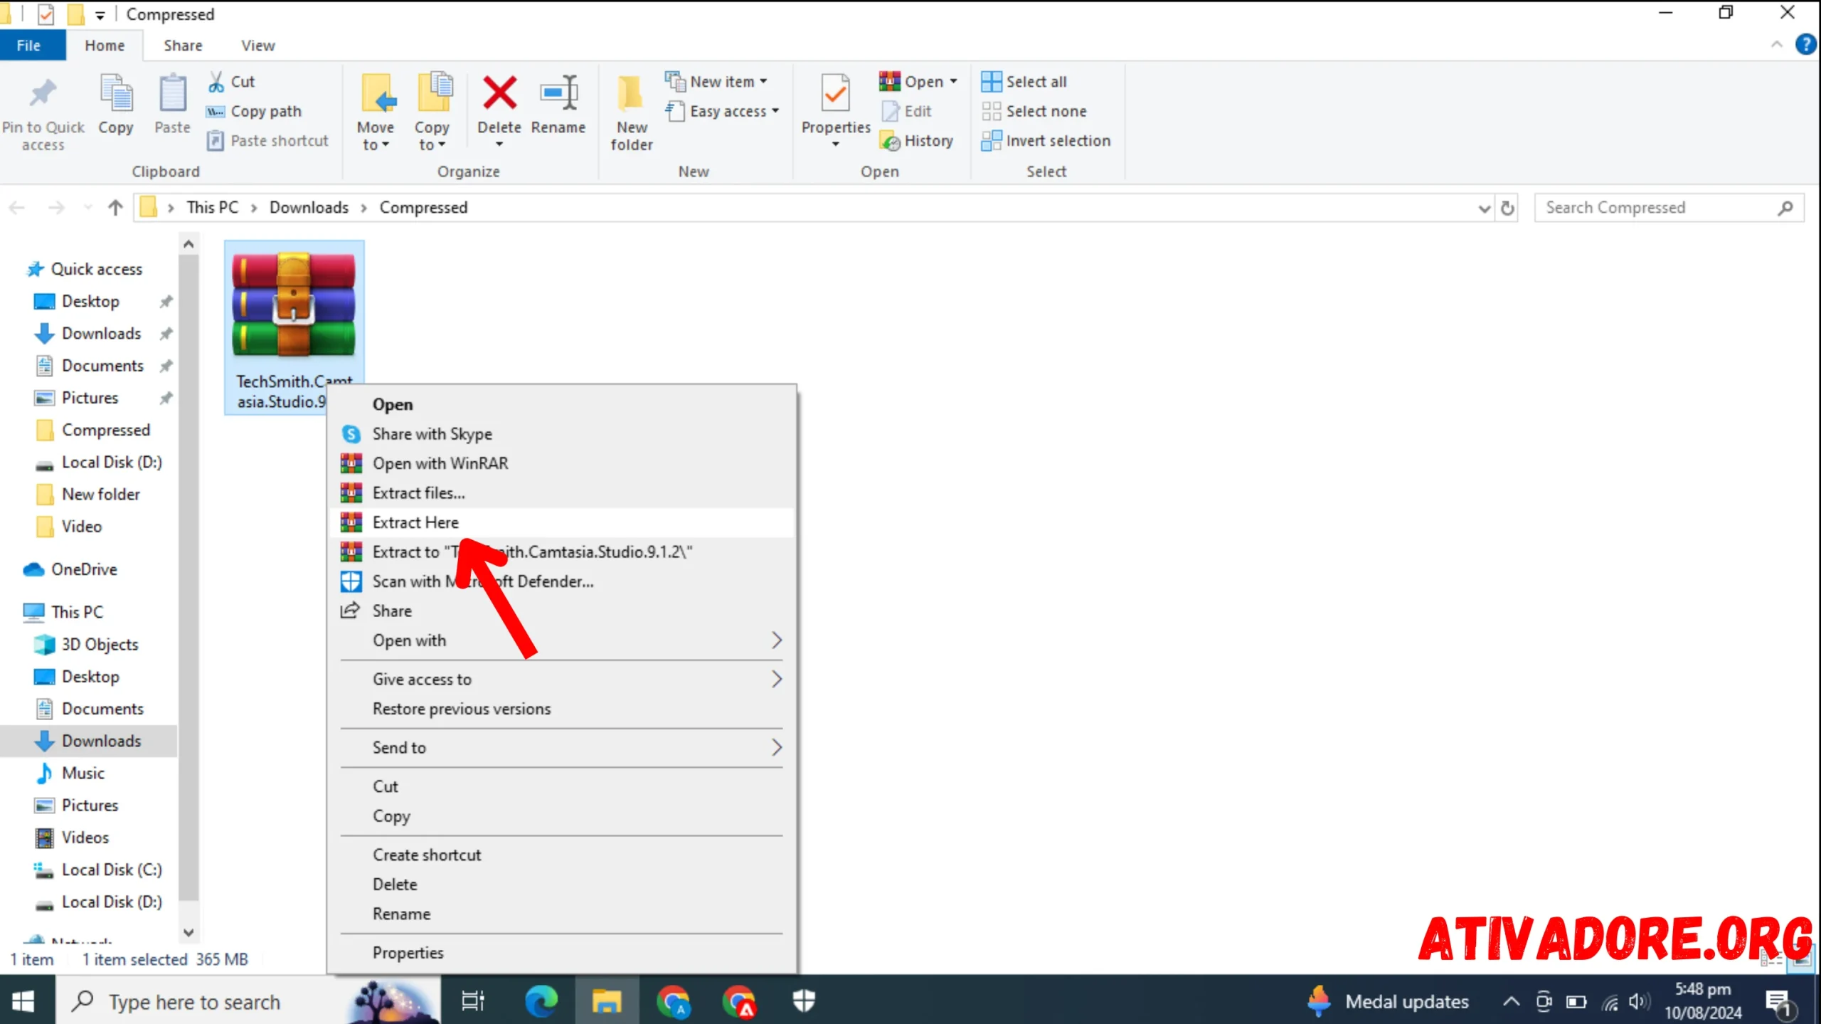Screen dimensions: 1821x1024
Task: Select the WinRAR archive file icon
Action: (x=294, y=305)
